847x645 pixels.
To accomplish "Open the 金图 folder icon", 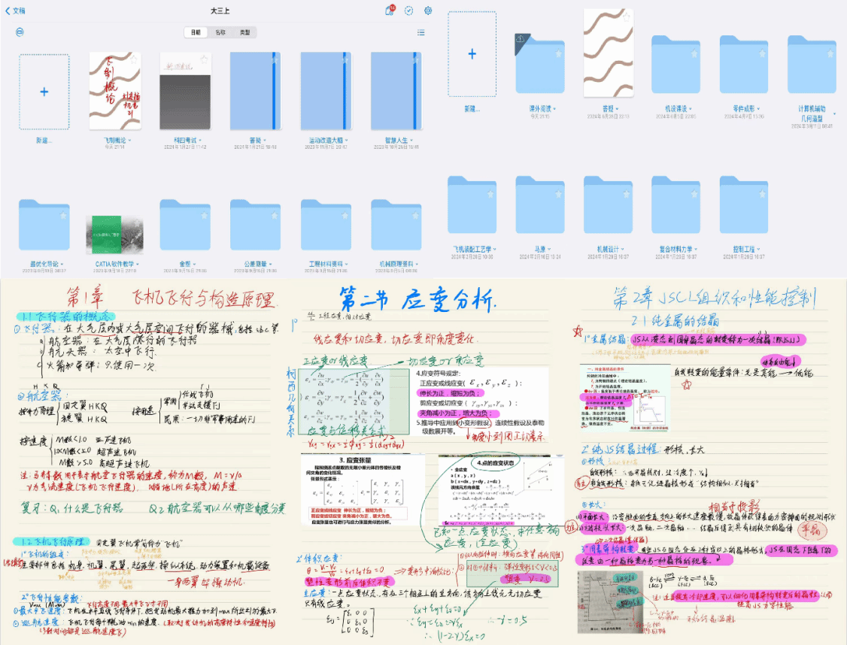I will click(x=185, y=226).
